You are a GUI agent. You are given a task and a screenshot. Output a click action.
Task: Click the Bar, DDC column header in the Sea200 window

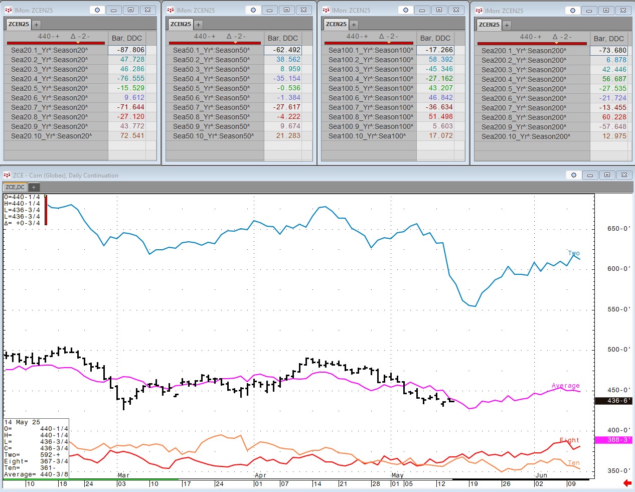coord(608,39)
